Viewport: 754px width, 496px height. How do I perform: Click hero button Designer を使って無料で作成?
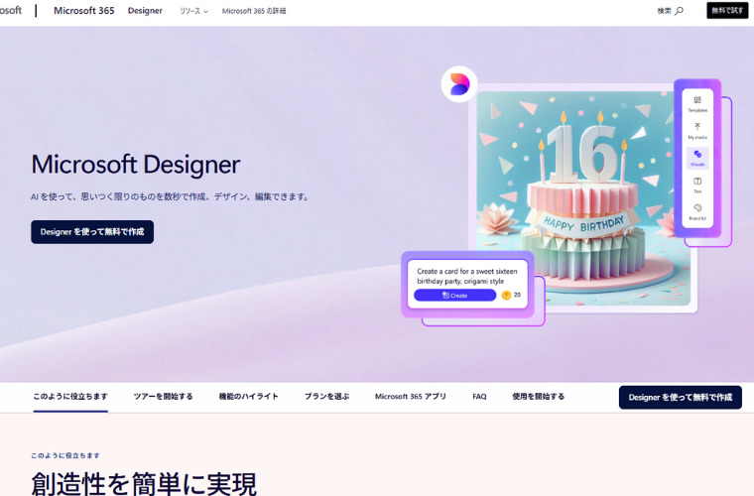tap(92, 232)
